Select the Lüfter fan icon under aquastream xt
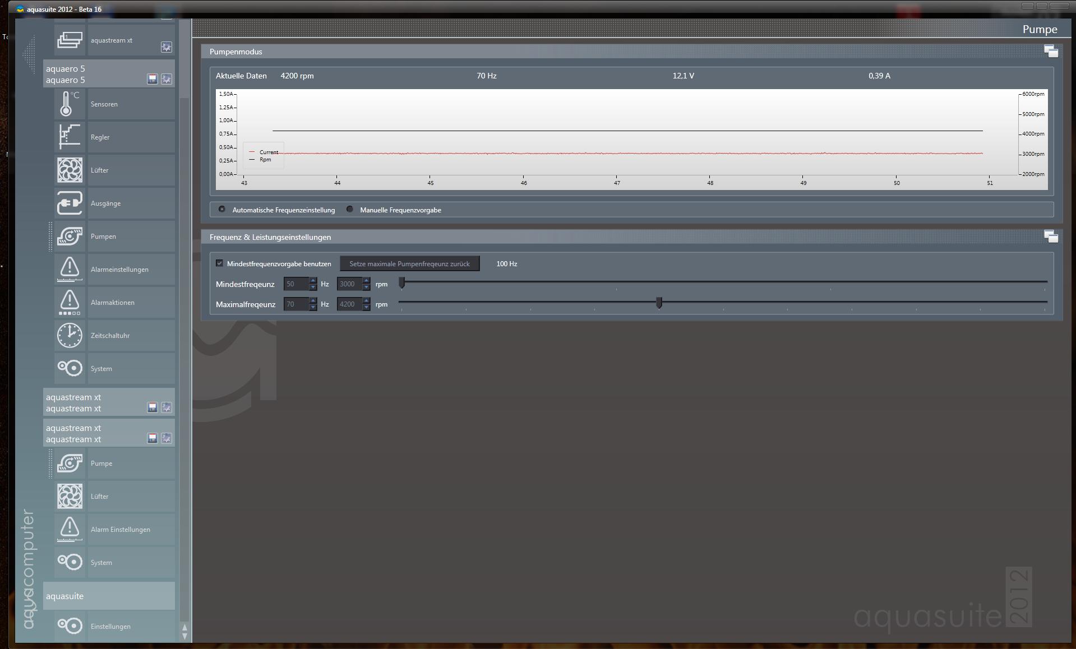1076x649 pixels. pyautogui.click(x=70, y=497)
